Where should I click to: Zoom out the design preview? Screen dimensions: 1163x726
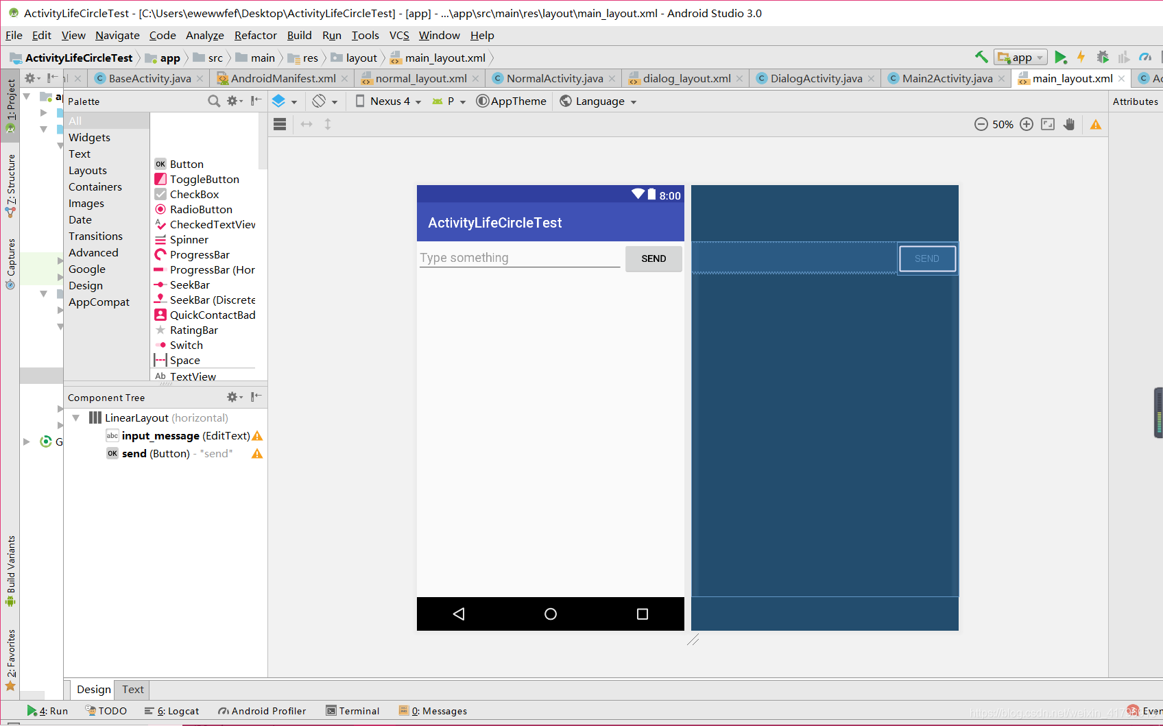tap(981, 124)
